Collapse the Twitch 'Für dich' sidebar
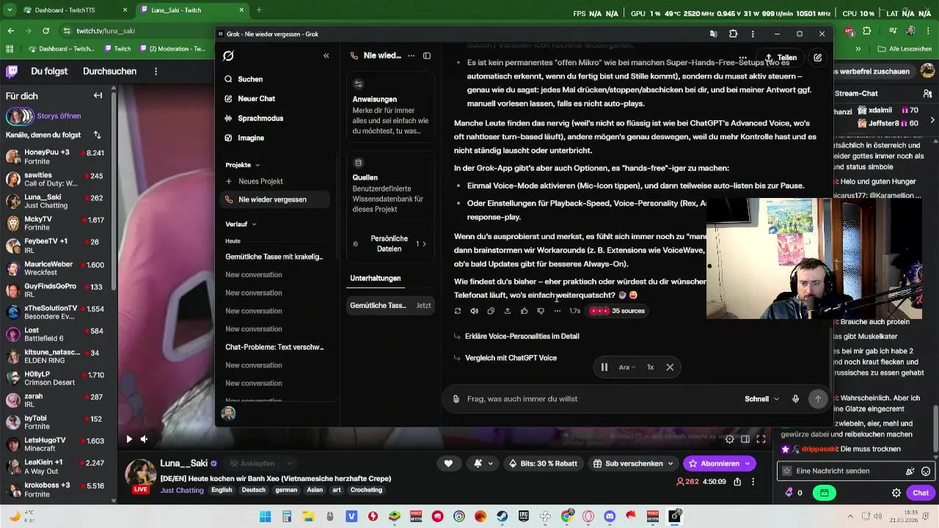The height and width of the screenshot is (528, 939). 98,96
